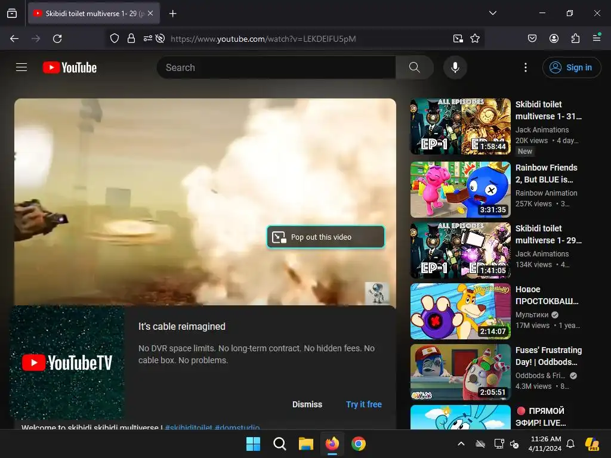Open site permissions icon in address bar
Viewport: 611px width, 458px height.
point(148,39)
